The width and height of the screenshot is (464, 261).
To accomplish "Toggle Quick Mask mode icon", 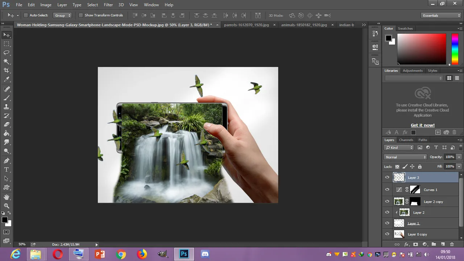I will [7, 232].
